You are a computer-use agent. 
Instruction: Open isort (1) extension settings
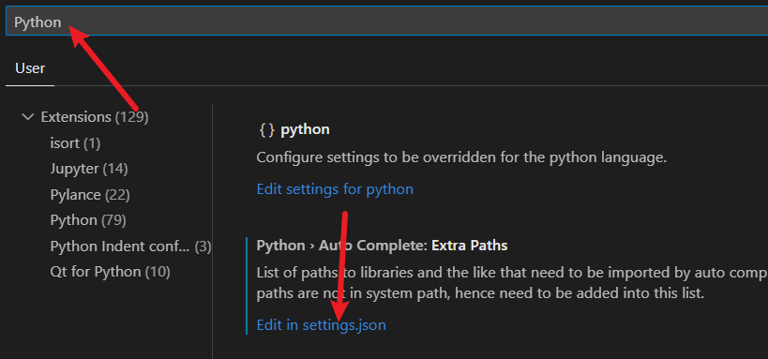click(75, 143)
